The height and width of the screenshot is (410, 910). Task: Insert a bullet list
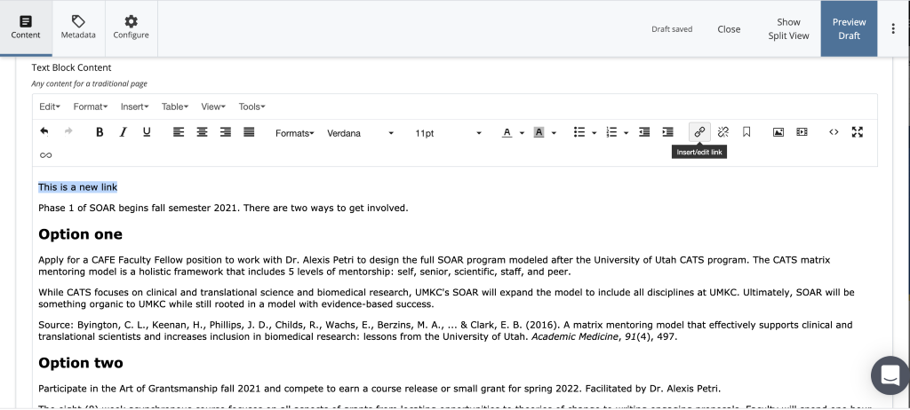click(x=579, y=132)
